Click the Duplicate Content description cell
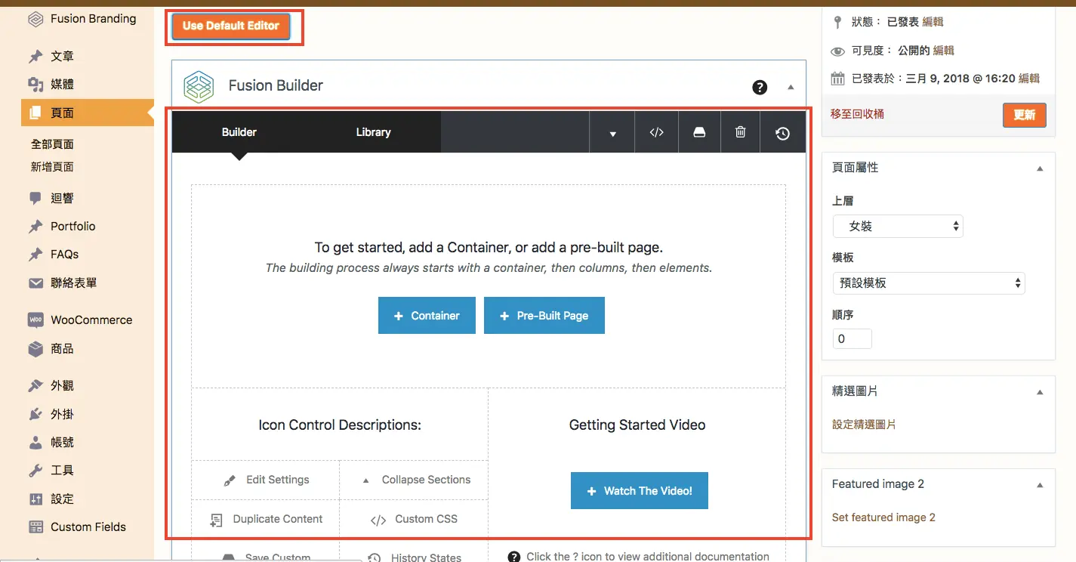Viewport: 1076px width, 562px height. tap(266, 520)
